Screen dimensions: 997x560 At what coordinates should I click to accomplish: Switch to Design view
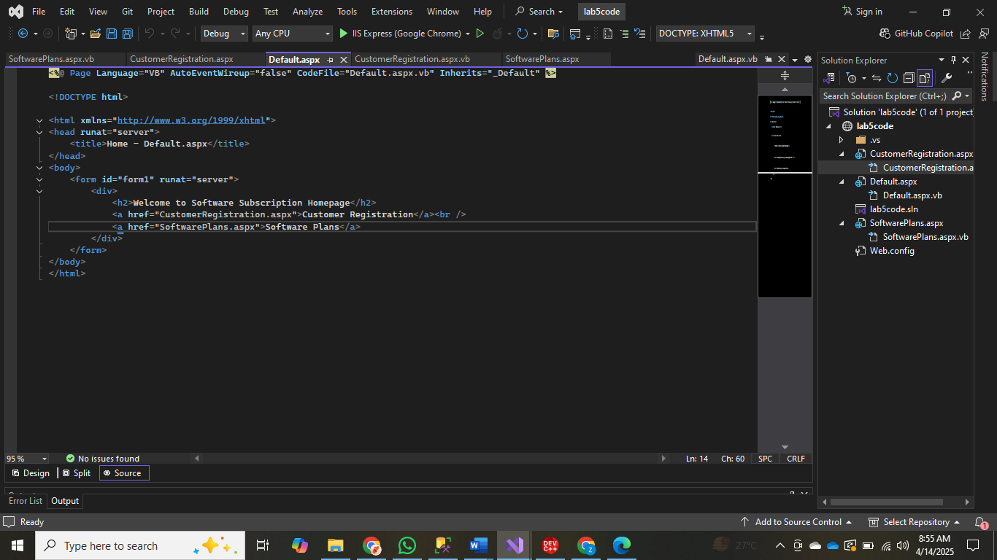pos(31,473)
